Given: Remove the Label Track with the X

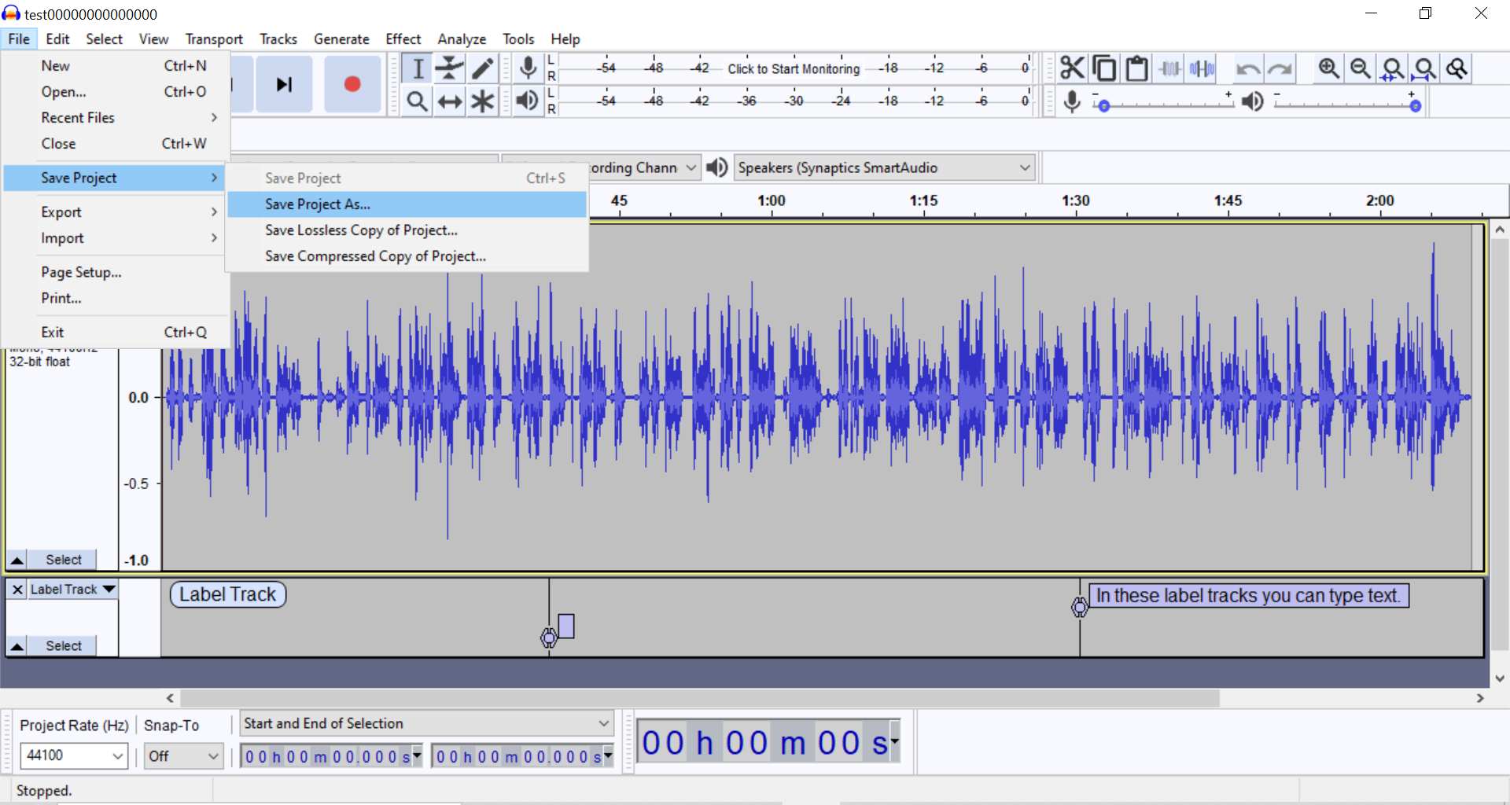Looking at the screenshot, I should click(x=17, y=590).
